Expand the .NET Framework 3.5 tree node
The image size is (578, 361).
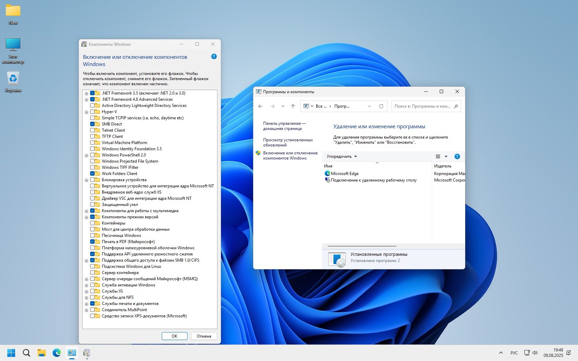tap(86, 94)
